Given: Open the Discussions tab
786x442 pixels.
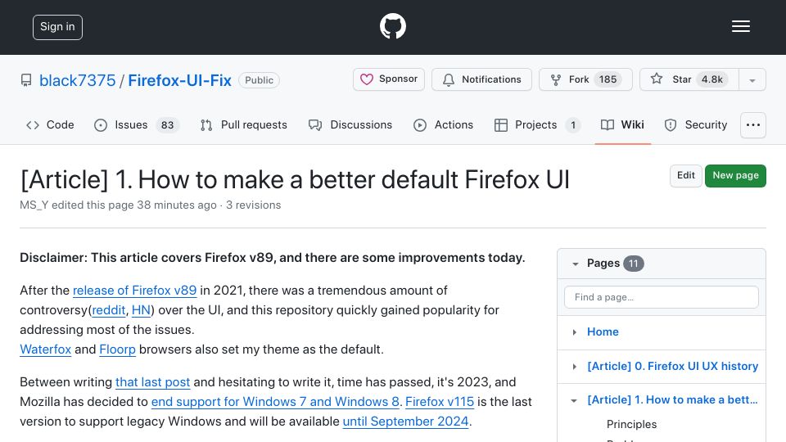Looking at the screenshot, I should click(x=350, y=124).
